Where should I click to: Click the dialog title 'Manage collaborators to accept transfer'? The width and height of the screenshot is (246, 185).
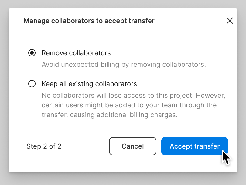click(89, 21)
